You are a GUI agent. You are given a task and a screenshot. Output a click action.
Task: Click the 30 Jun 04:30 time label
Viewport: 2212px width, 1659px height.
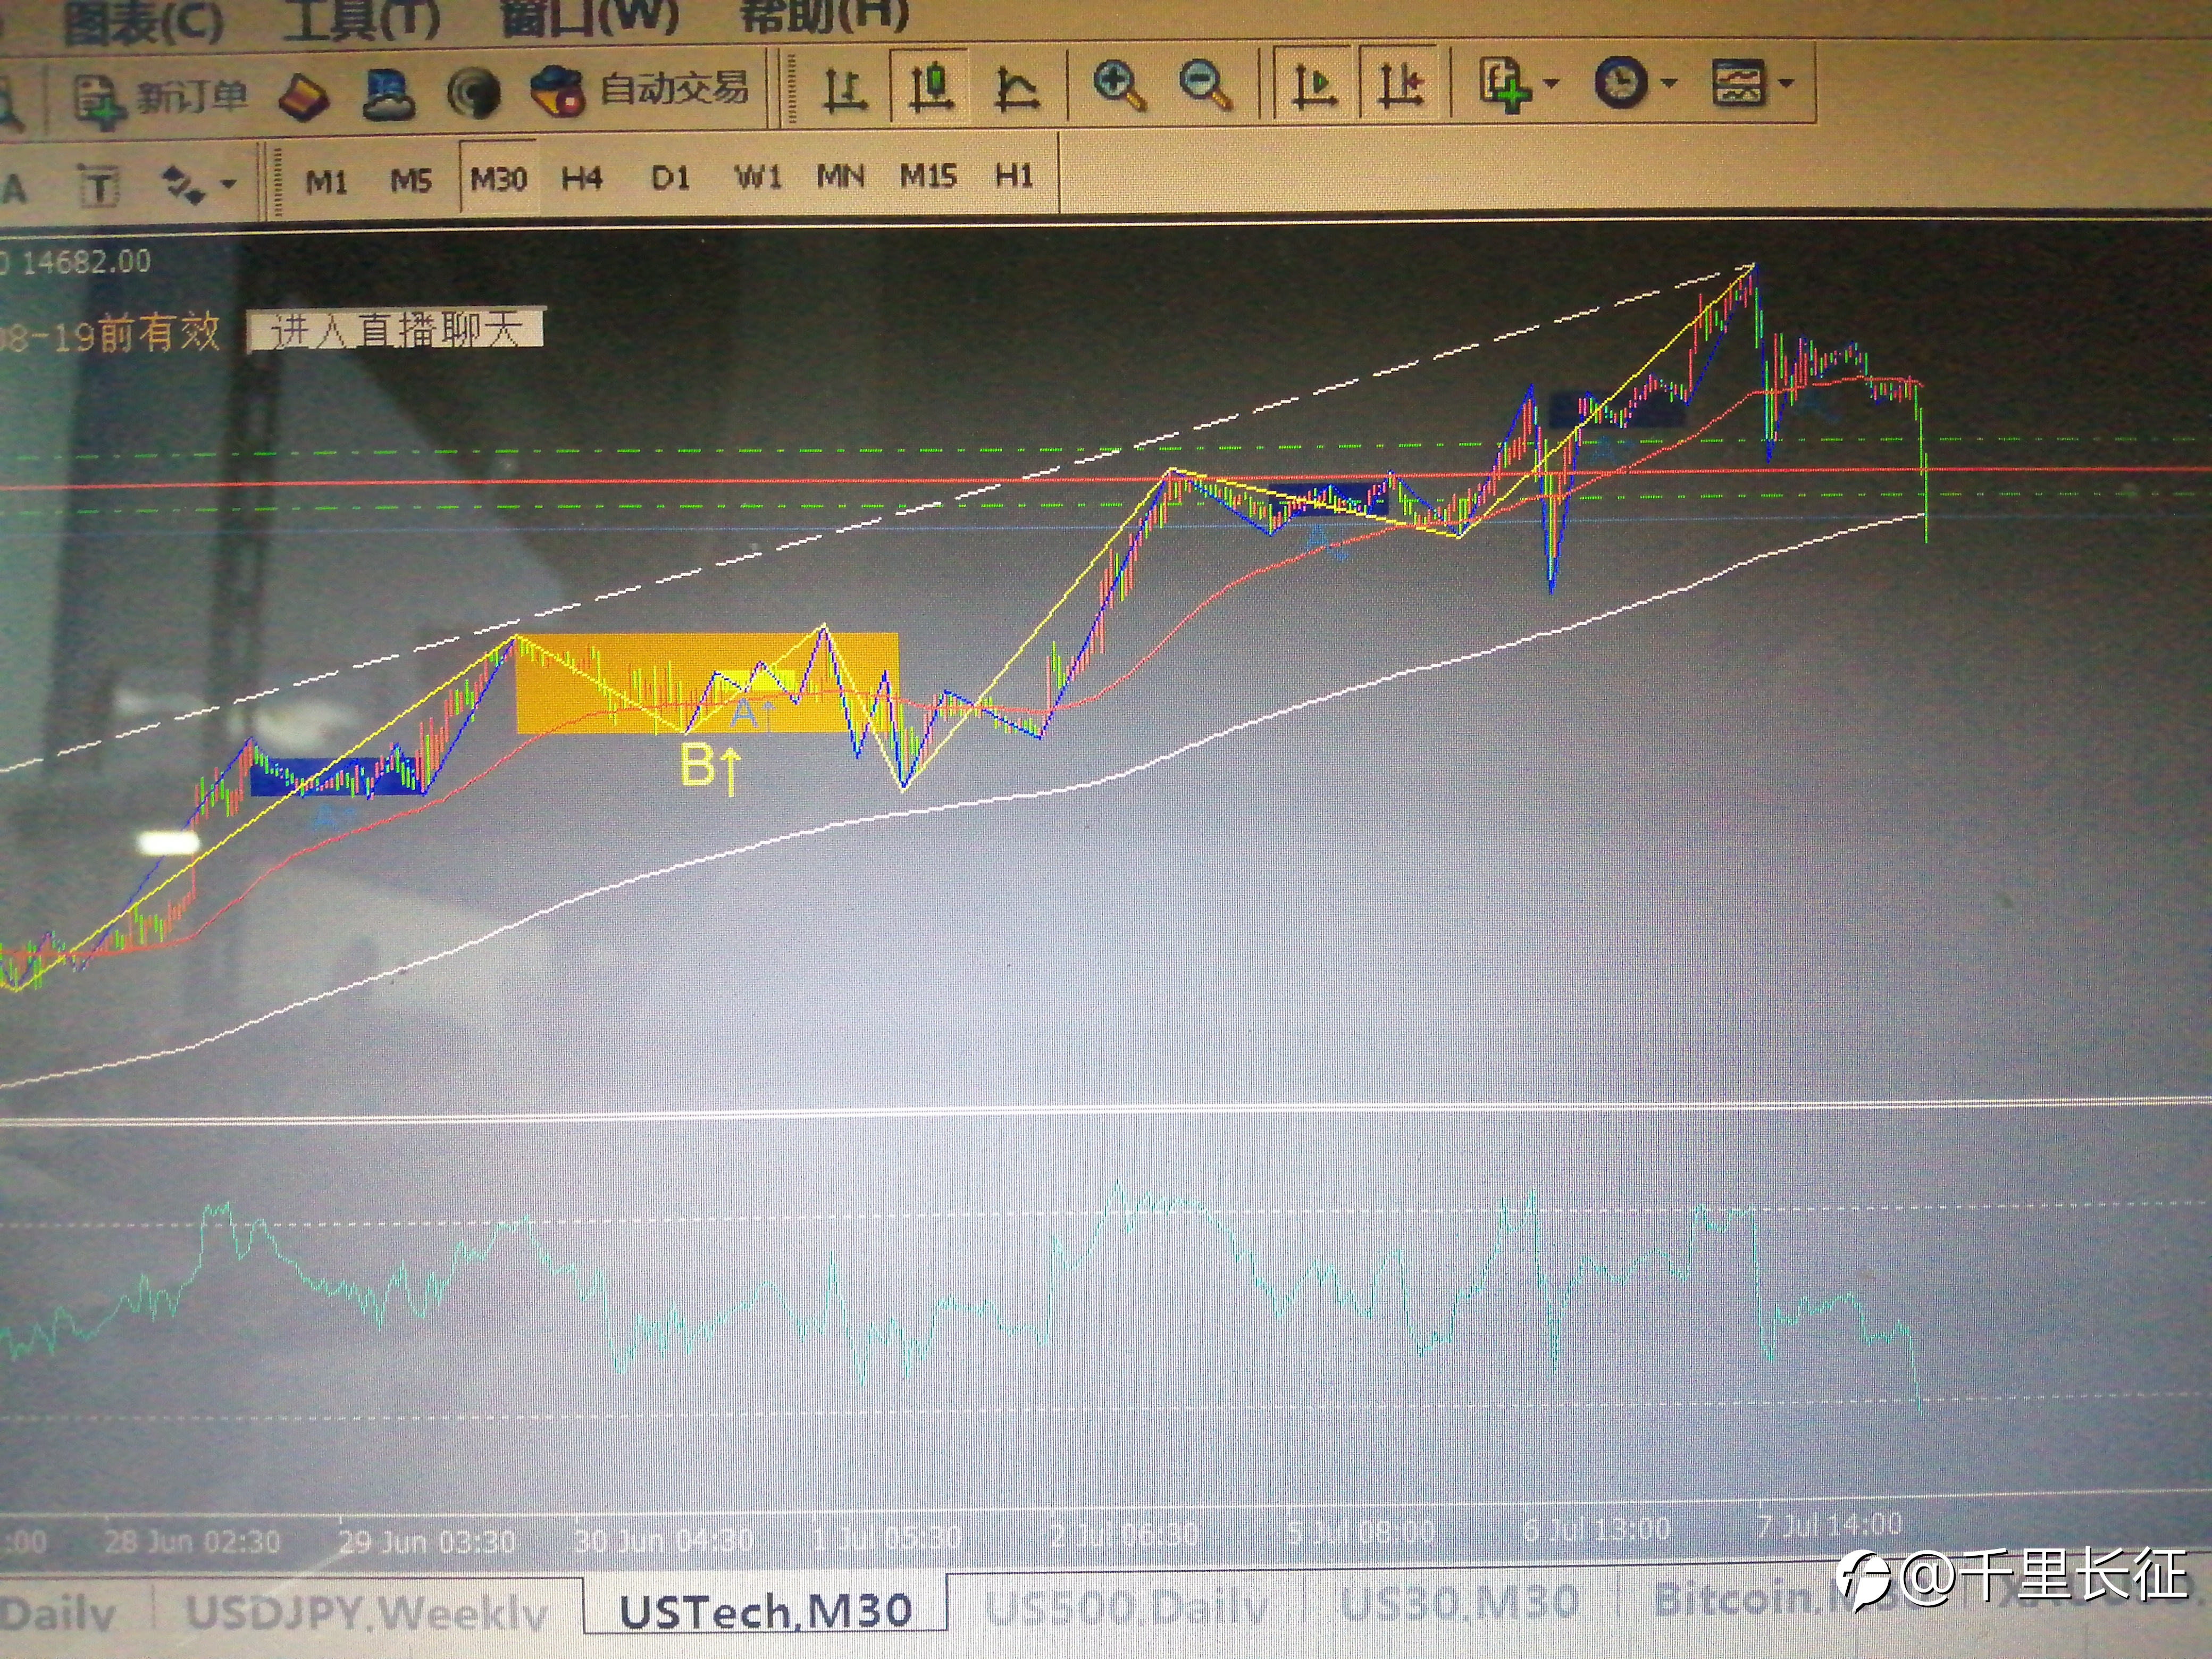[x=663, y=1539]
